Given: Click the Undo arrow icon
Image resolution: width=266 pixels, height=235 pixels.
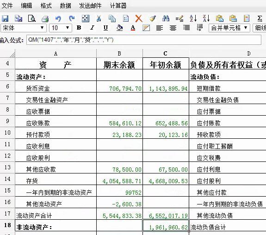Looking at the screenshot, I should pos(58,19).
